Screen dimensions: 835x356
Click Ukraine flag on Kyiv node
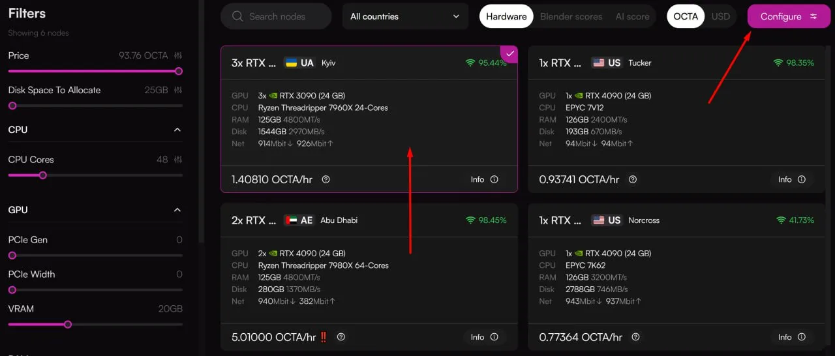[x=291, y=63]
